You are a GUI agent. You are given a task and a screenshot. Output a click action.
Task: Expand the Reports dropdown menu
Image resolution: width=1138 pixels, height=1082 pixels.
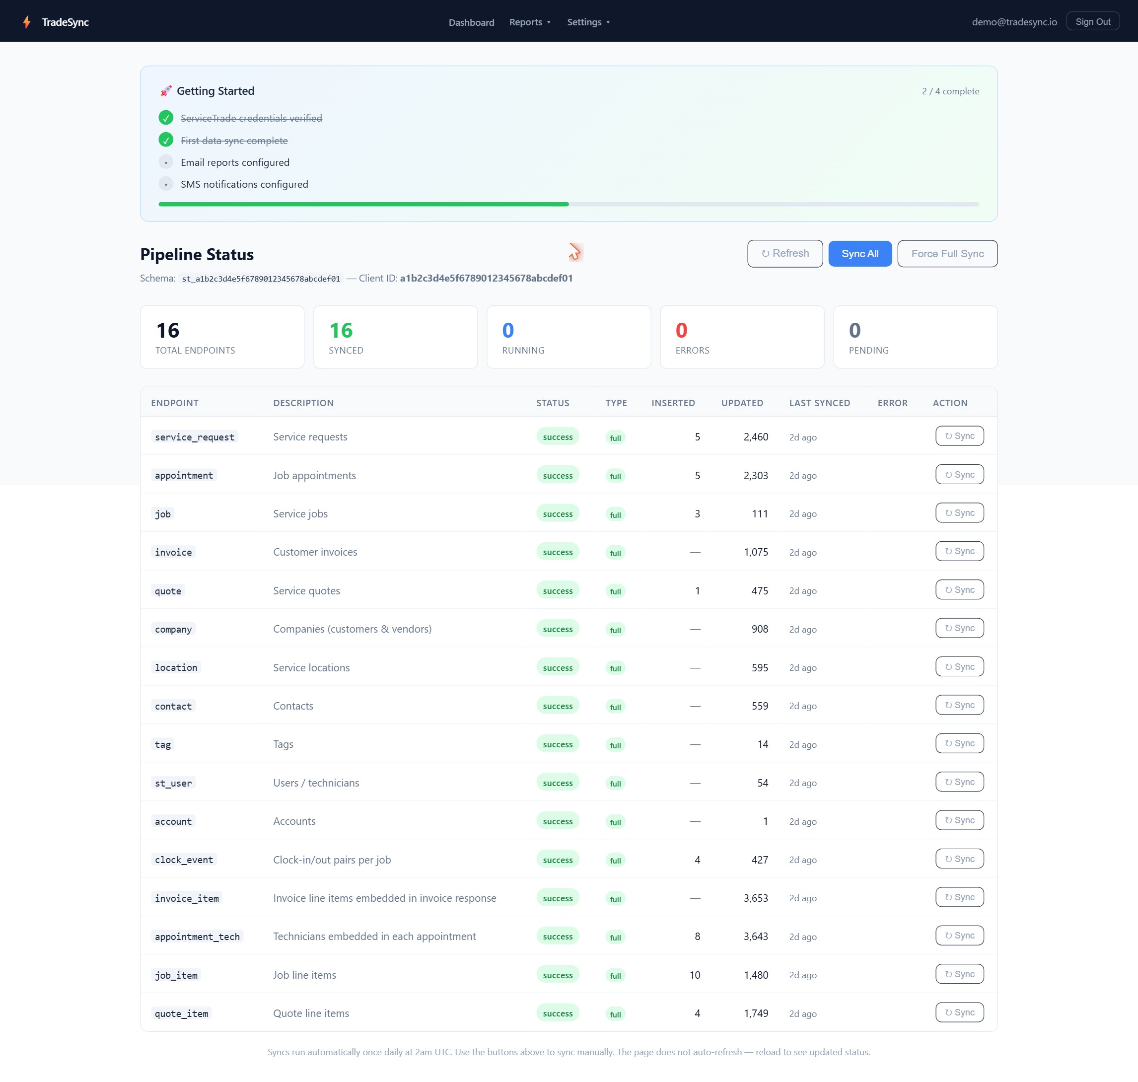tap(529, 22)
